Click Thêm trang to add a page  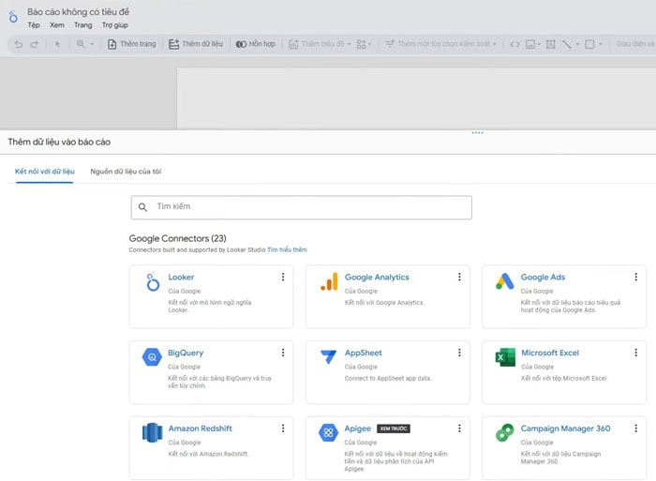point(132,44)
